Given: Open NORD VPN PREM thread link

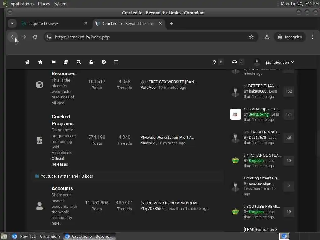Looking at the screenshot, I should [x=170, y=203].
